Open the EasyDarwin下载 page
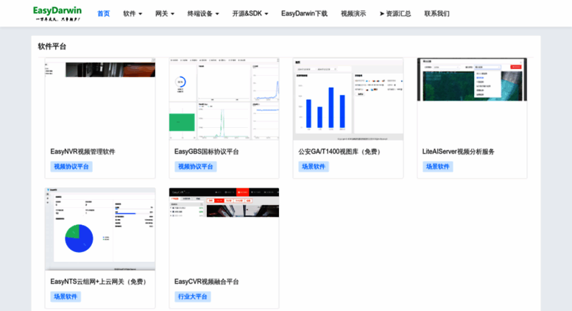The width and height of the screenshot is (572, 311). point(304,13)
